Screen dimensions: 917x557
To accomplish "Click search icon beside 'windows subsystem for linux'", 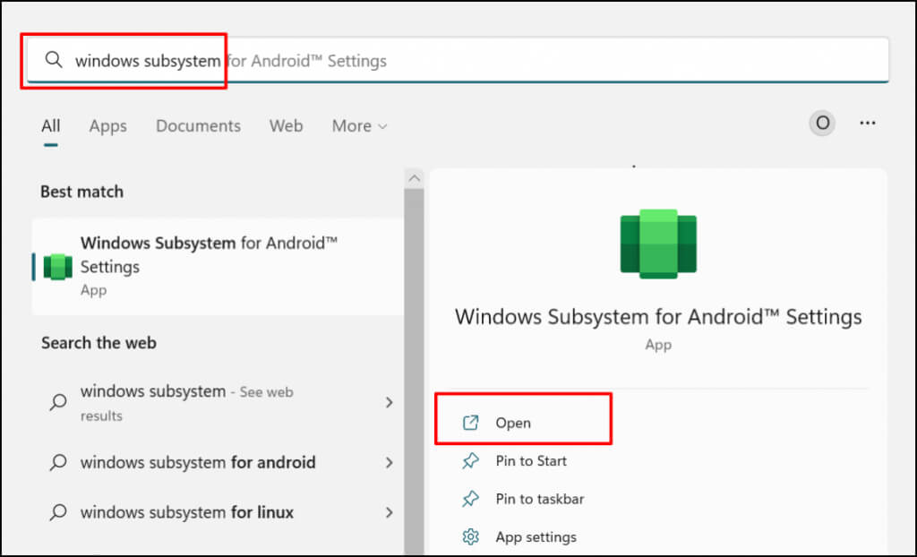I will 58,512.
